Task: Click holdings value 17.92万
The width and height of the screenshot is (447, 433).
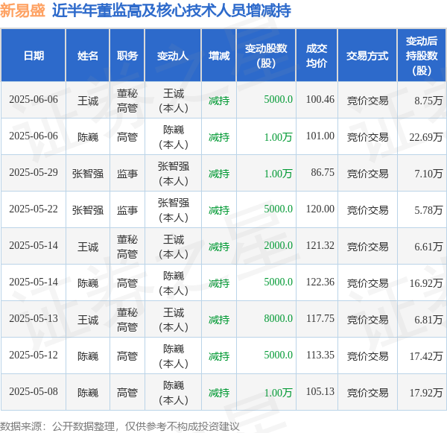Action: point(426,393)
